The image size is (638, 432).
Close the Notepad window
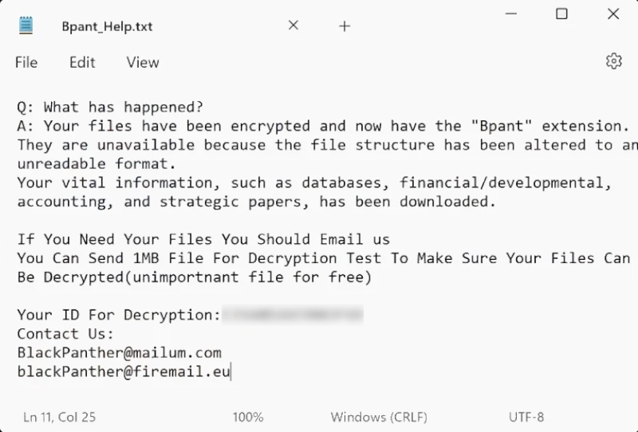tap(613, 14)
